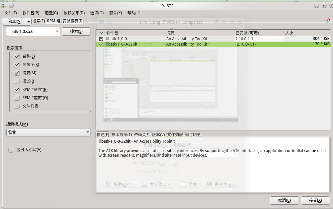Maximize the YaST2 window

click(324, 6)
